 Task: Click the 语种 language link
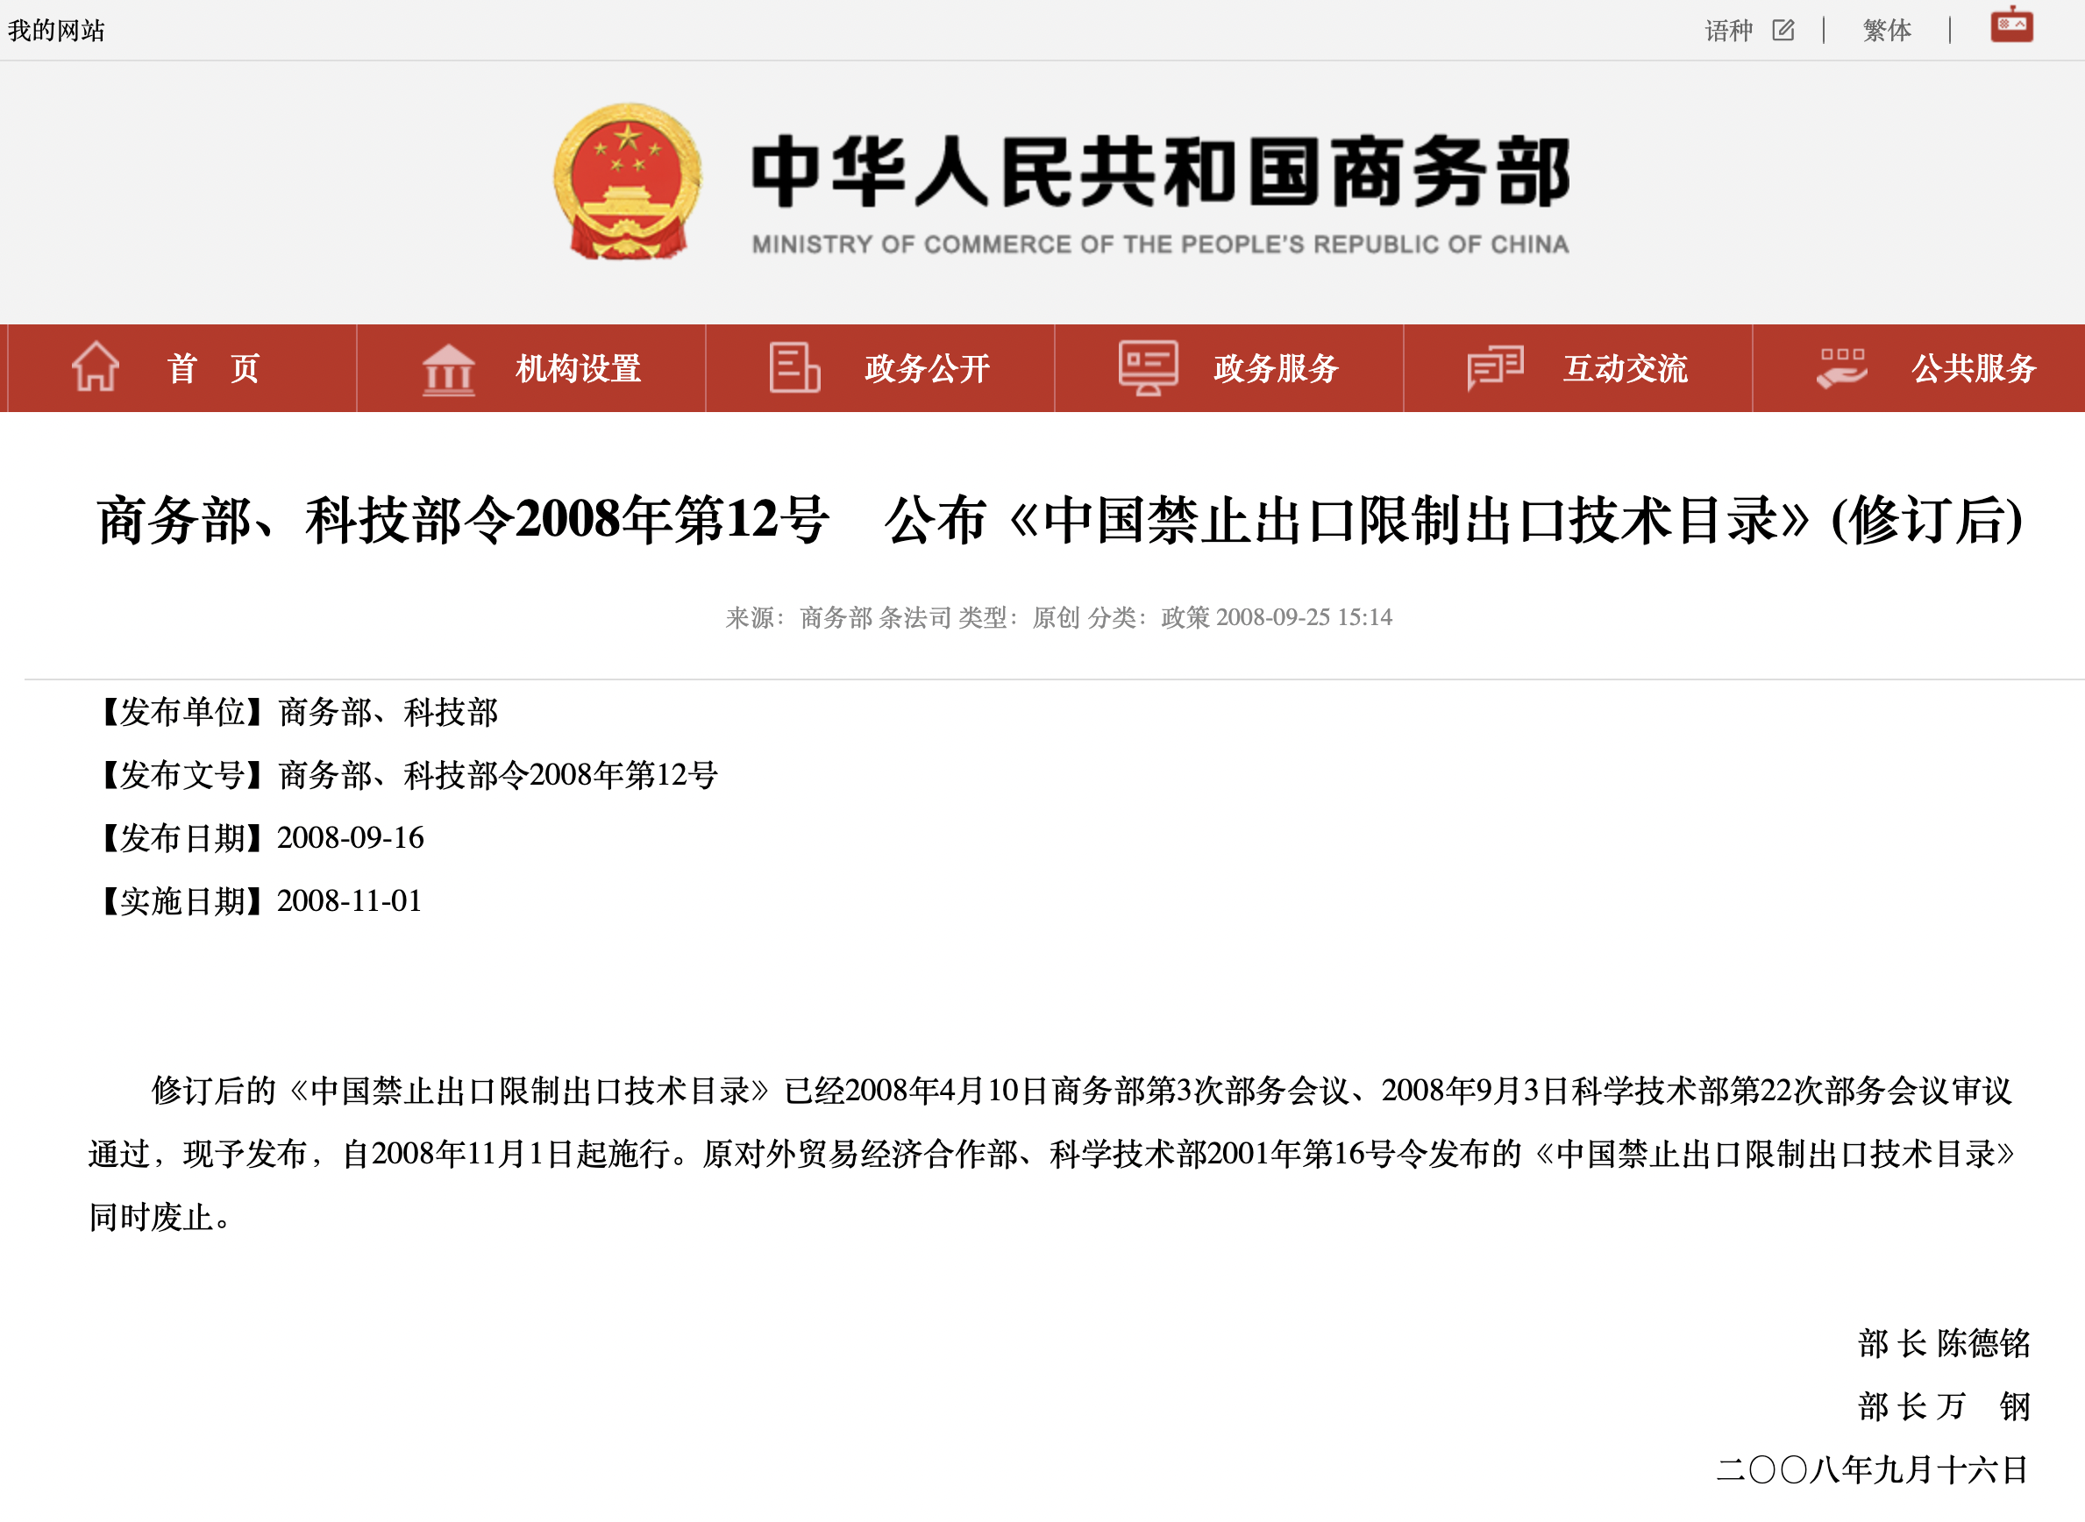tap(1728, 31)
